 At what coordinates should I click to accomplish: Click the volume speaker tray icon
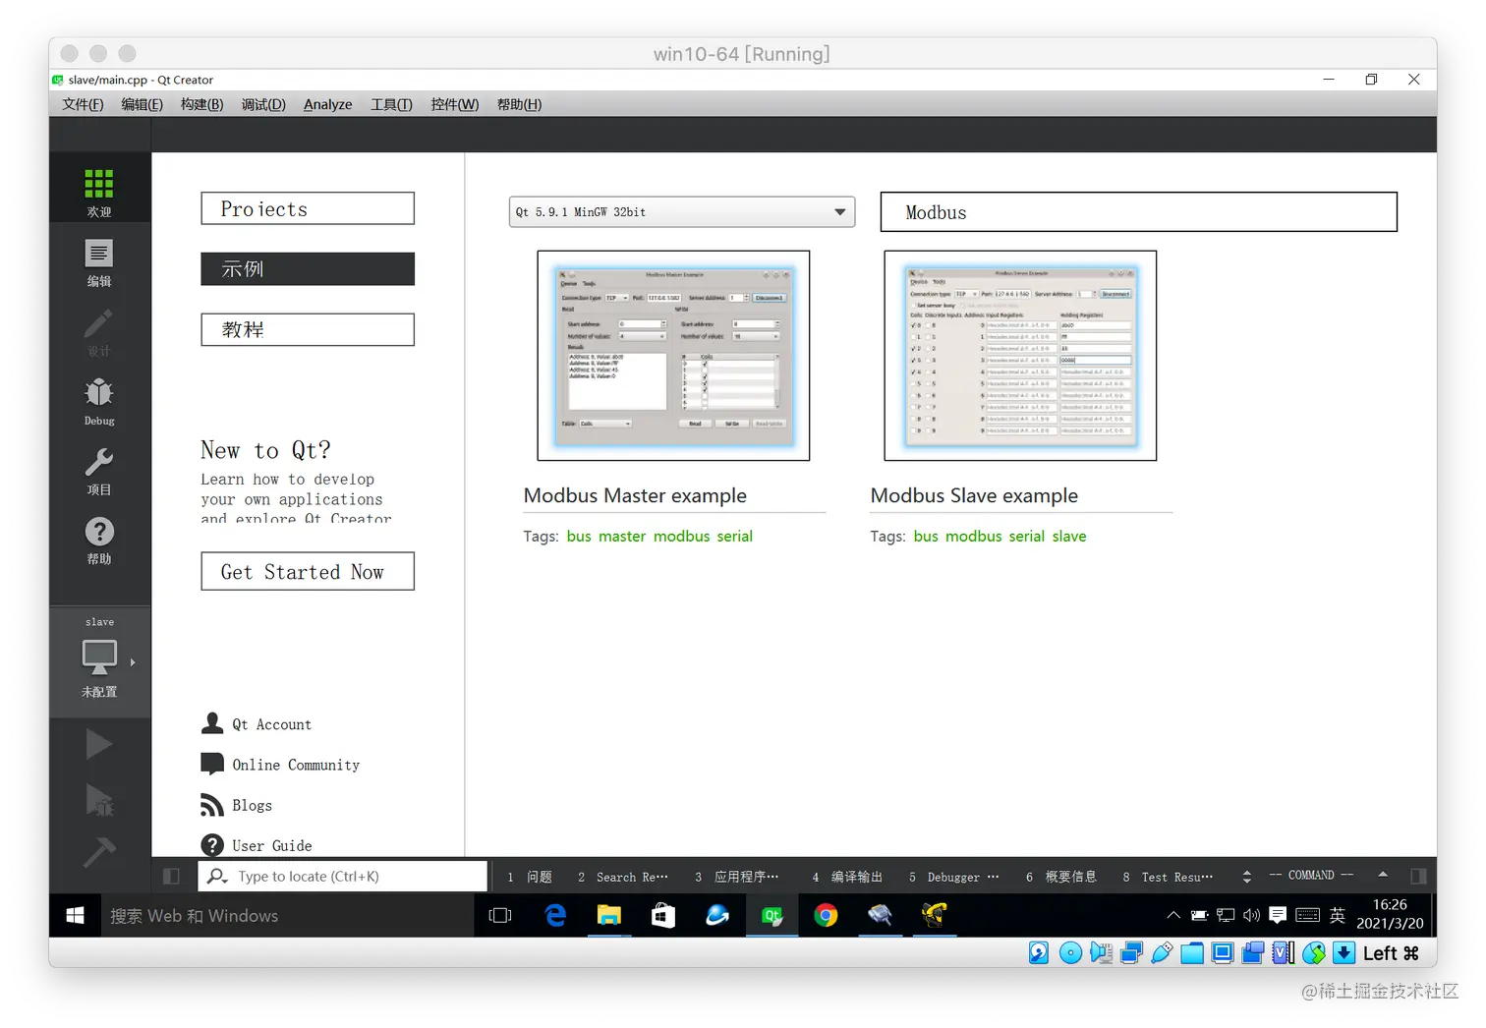tap(1251, 915)
